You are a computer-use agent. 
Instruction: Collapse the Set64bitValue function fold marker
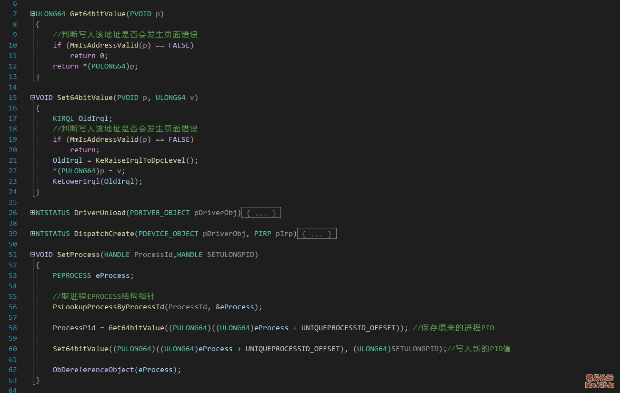32,98
